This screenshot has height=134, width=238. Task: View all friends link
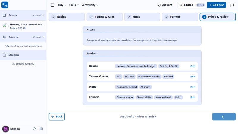tap(38, 37)
